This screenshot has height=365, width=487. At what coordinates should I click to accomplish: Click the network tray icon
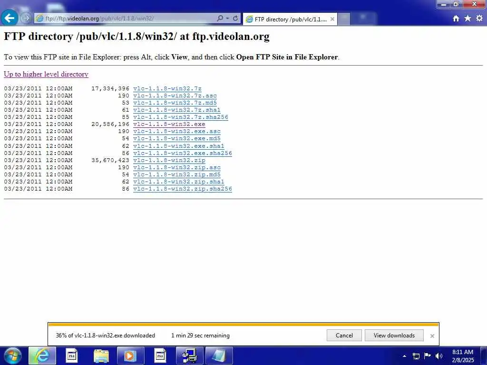(x=416, y=356)
